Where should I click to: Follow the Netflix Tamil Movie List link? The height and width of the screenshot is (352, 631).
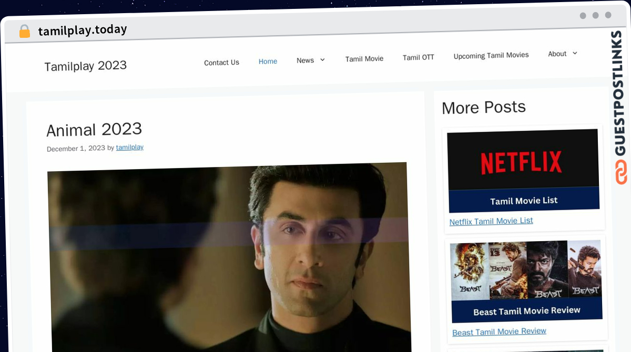(x=491, y=221)
